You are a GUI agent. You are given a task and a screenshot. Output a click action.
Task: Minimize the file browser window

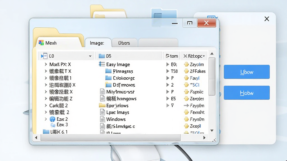point(175,23)
